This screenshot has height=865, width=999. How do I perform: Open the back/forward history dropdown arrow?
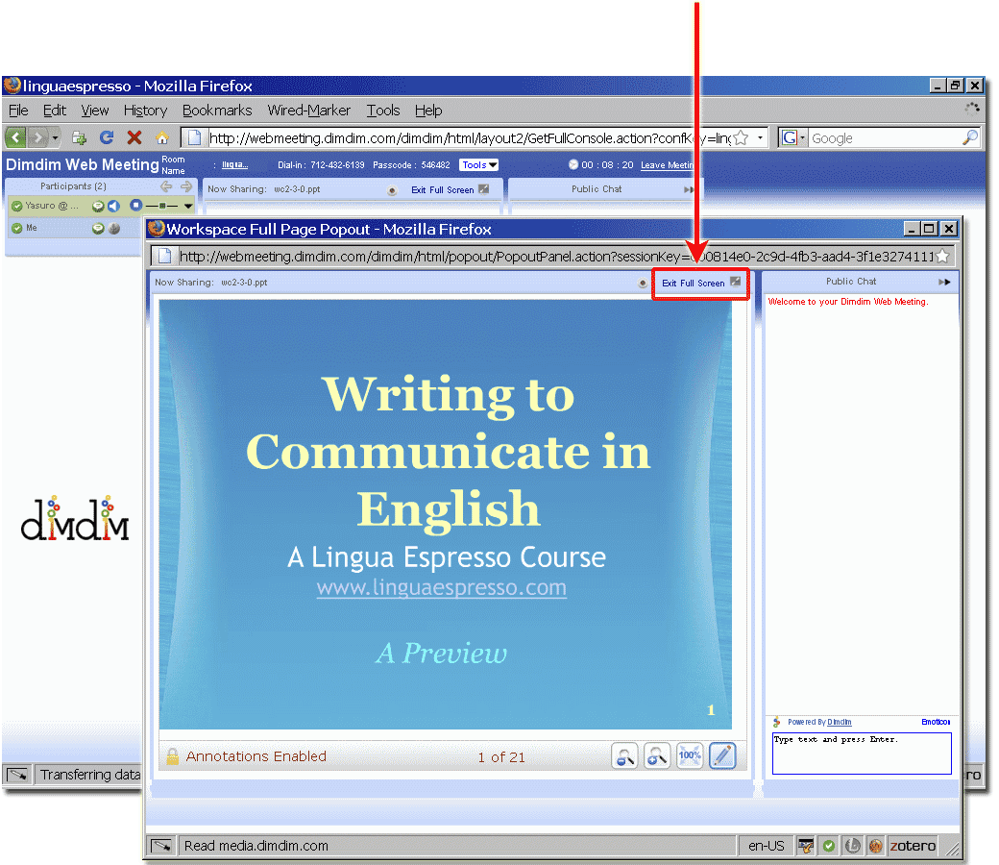pyautogui.click(x=56, y=137)
